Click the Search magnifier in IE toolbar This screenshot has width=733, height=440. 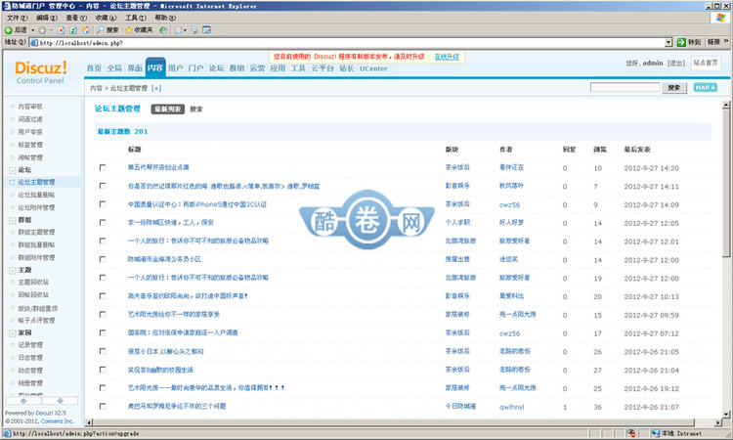(x=101, y=30)
